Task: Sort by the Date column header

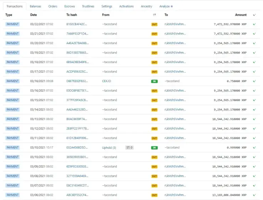Action: point(34,15)
